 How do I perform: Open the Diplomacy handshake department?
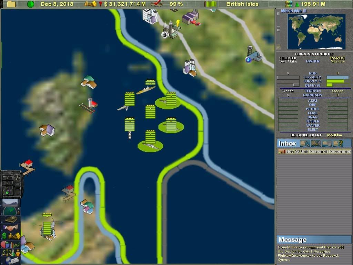point(10,228)
